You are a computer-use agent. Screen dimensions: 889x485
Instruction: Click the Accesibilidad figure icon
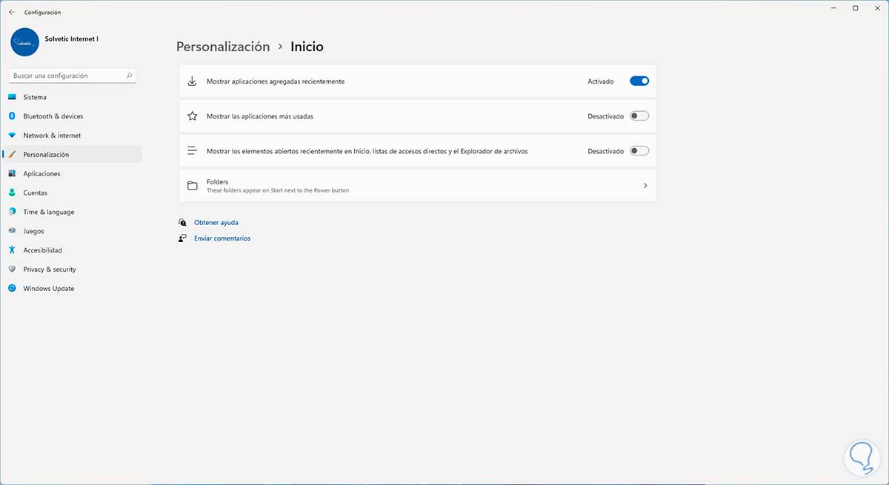[12, 250]
